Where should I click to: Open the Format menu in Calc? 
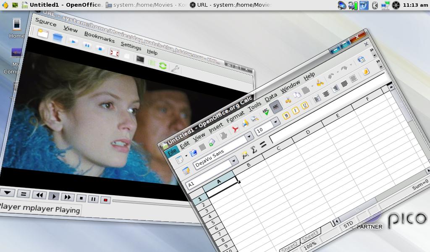pyautogui.click(x=235, y=117)
